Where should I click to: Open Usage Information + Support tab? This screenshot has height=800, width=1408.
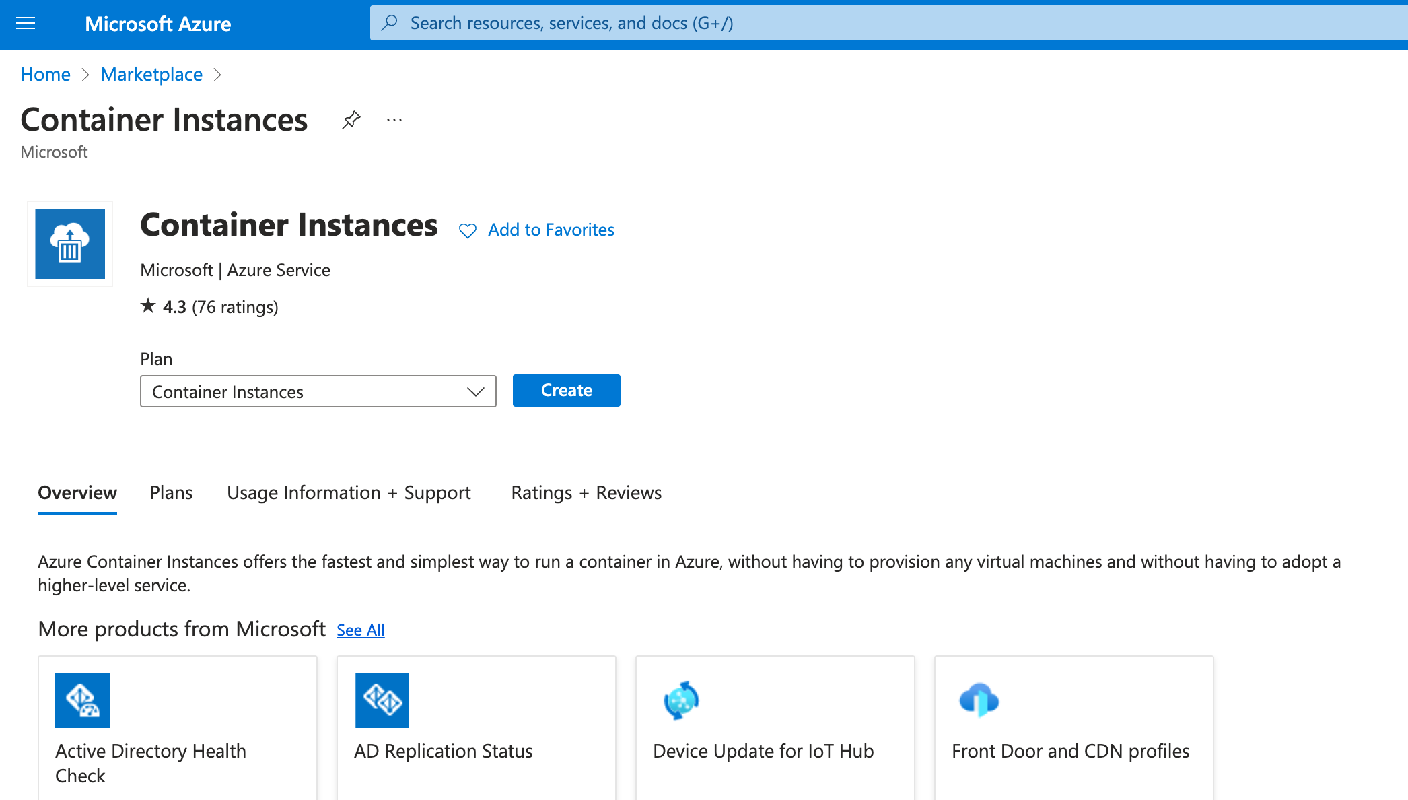point(349,492)
